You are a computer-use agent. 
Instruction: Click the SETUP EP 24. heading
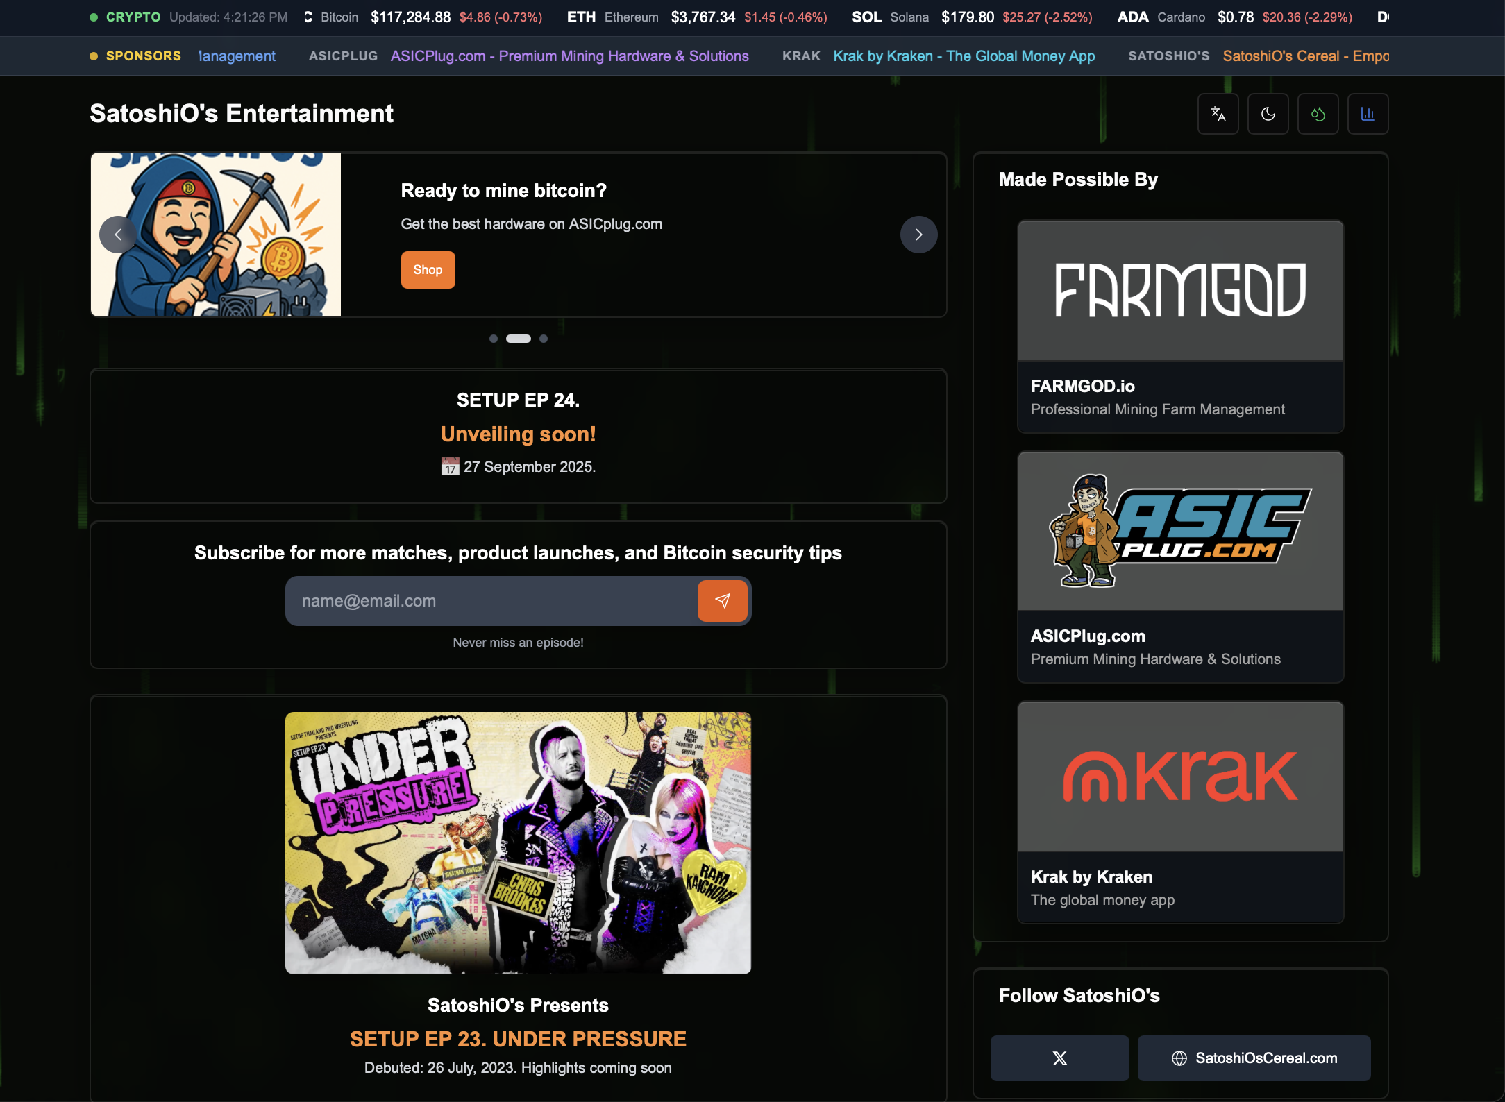pyautogui.click(x=518, y=400)
